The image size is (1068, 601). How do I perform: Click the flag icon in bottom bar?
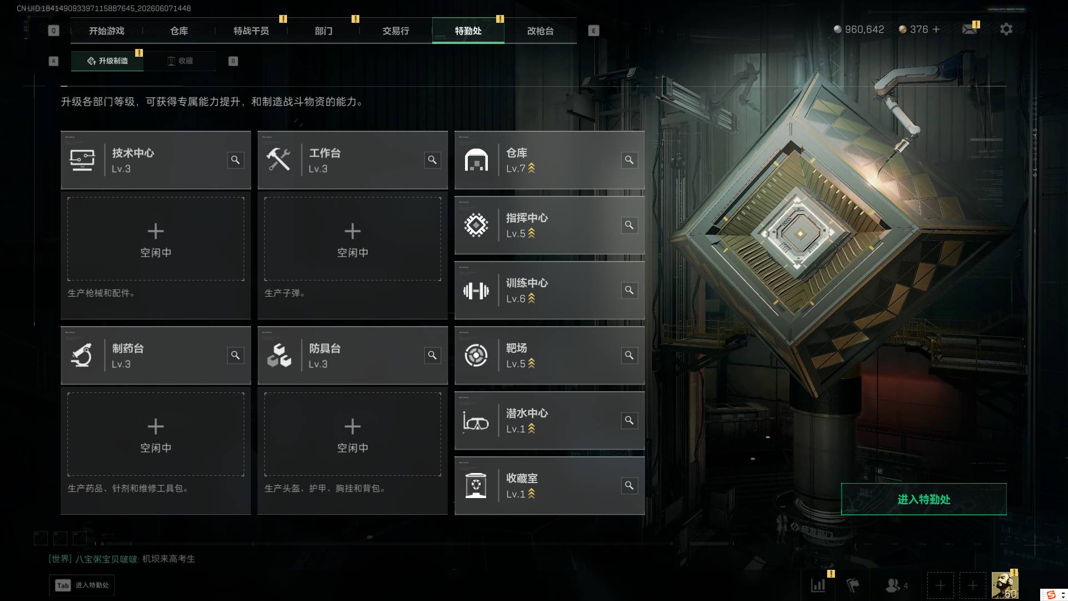pos(853,585)
